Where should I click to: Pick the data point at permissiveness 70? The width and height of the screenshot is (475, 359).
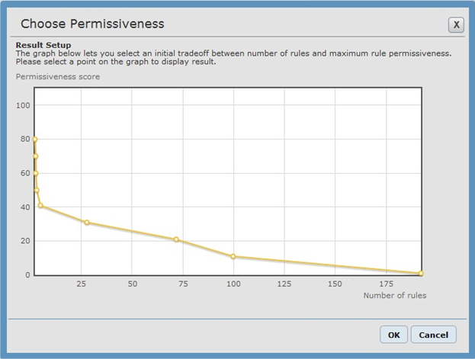click(x=35, y=156)
